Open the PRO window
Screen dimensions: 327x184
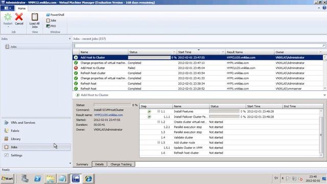click(51, 26)
